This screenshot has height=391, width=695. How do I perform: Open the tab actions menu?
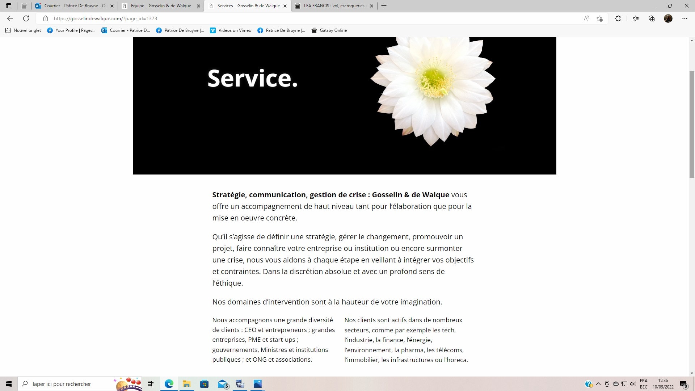coord(9,6)
